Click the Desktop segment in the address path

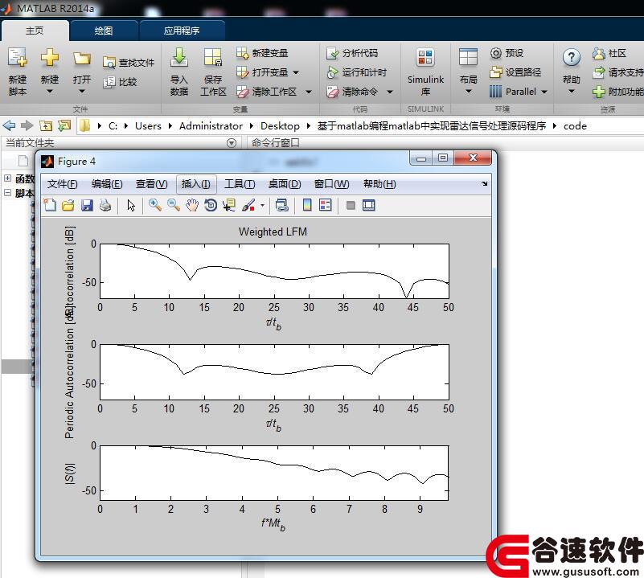pos(280,125)
